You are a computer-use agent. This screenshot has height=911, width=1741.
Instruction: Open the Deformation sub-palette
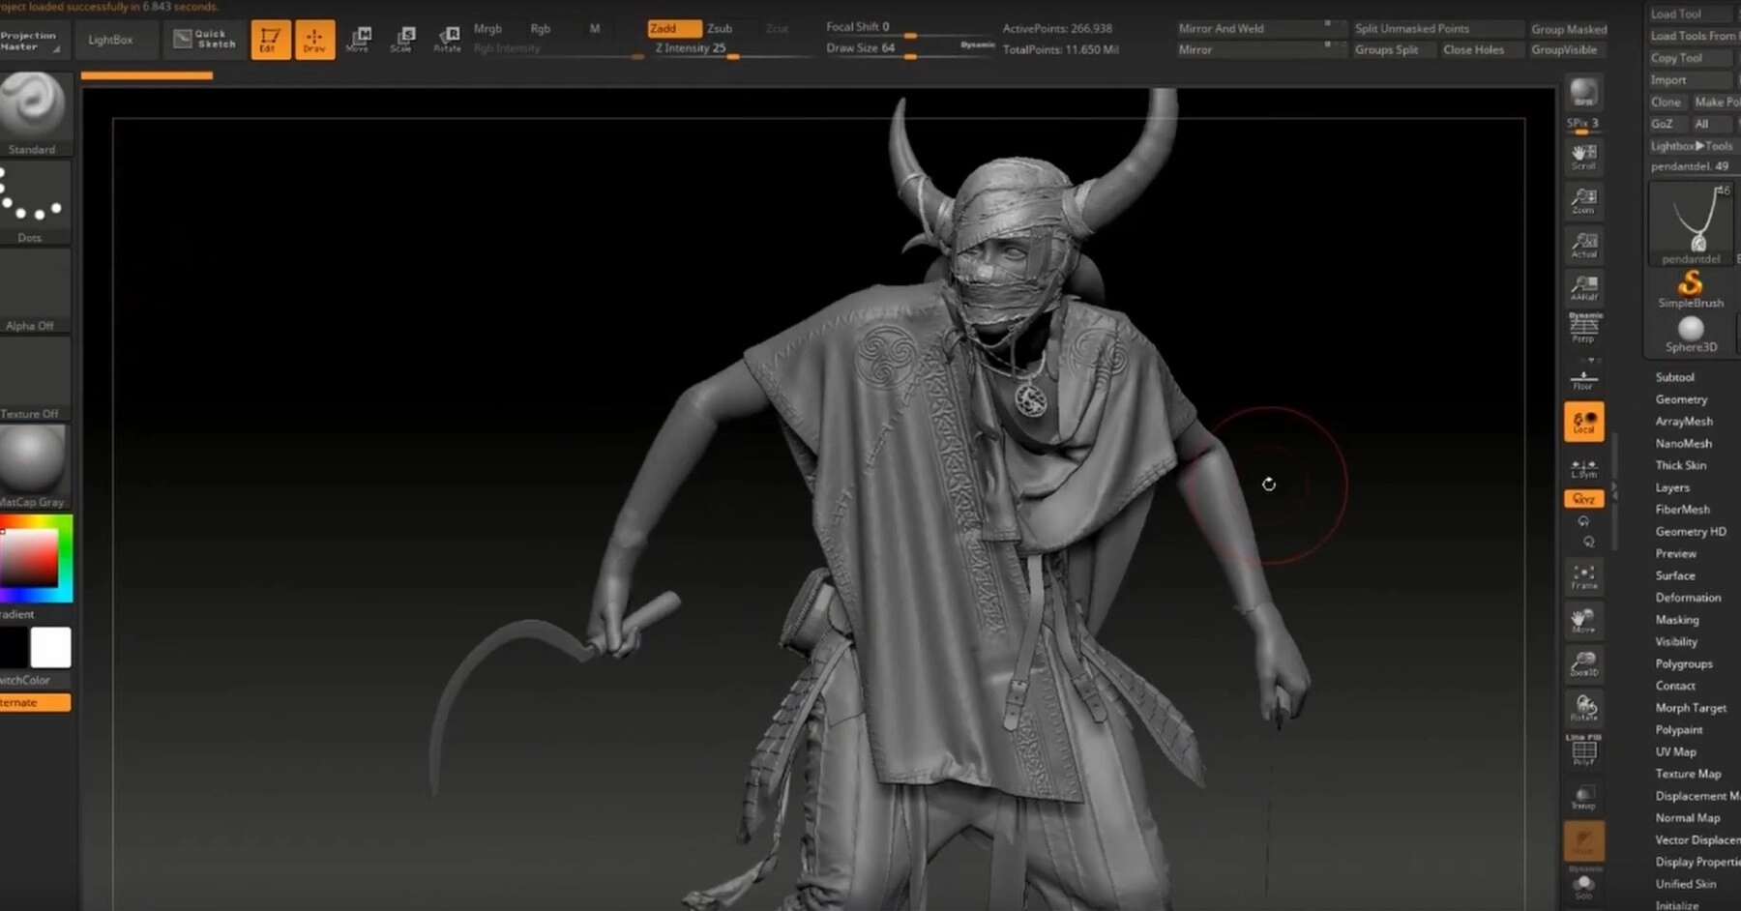pos(1688,598)
